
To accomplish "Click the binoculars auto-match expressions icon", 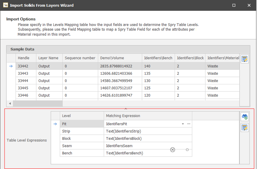I will point(244,116).
